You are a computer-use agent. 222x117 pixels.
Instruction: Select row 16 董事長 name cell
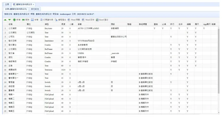pos(17,90)
